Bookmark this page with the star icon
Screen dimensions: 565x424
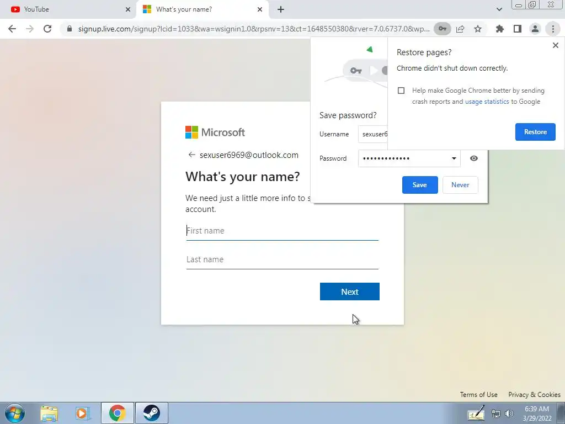tap(478, 29)
